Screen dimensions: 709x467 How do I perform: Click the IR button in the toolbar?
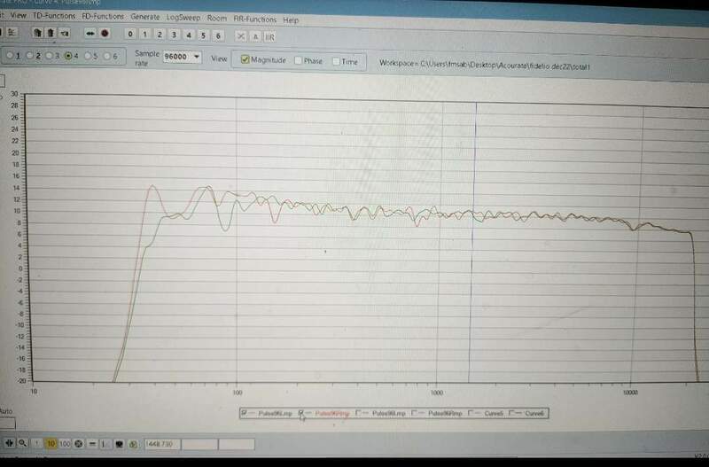tap(270, 35)
